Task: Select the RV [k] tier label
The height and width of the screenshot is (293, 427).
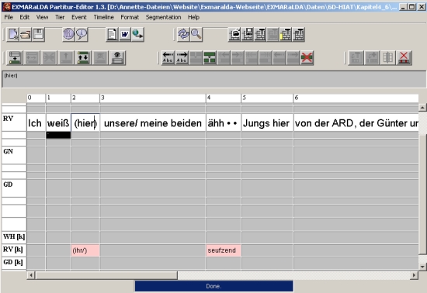Action: [x=14, y=250]
